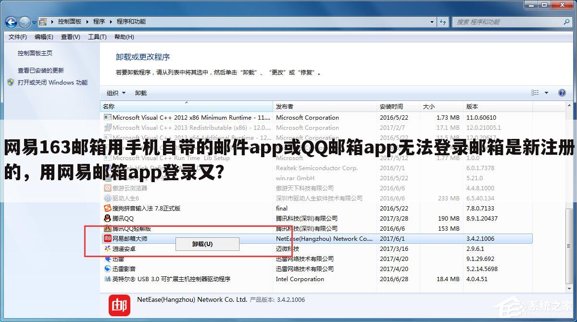Click the 网易邮箱大师 red icon in list

(x=108, y=238)
